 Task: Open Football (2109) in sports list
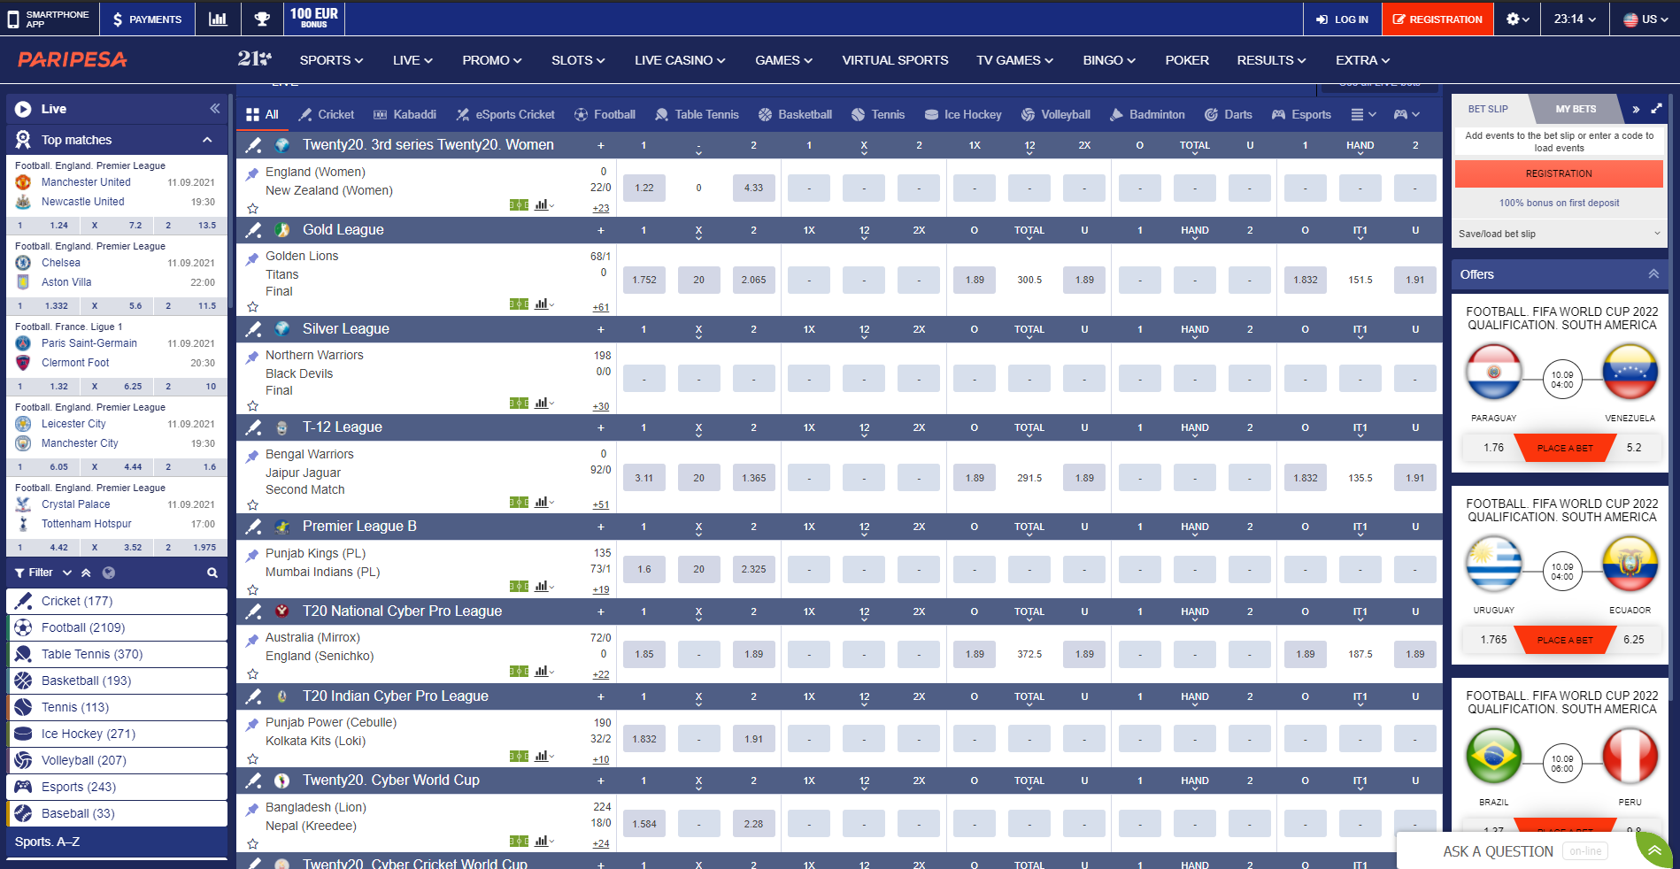[118, 627]
